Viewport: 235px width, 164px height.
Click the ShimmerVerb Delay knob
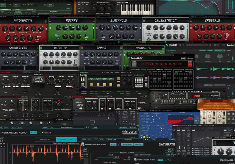tap(33, 54)
